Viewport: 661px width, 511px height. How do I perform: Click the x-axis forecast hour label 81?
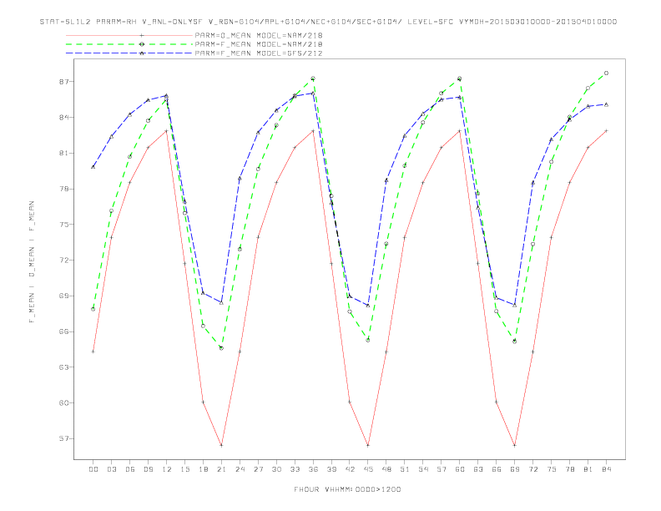(588, 469)
